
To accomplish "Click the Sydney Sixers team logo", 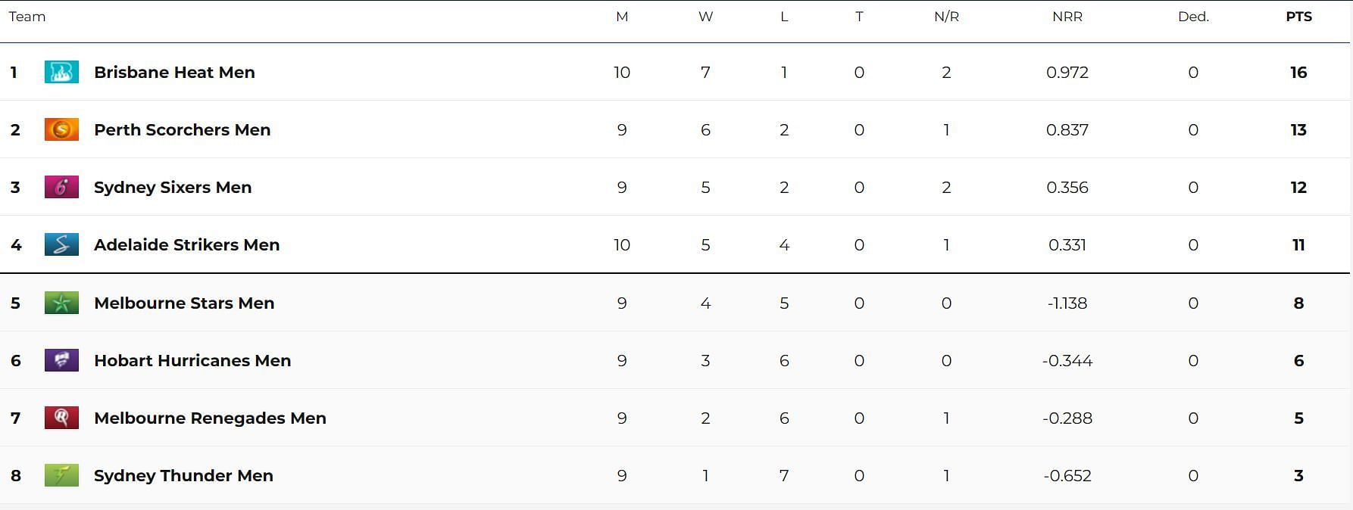I will (x=61, y=187).
